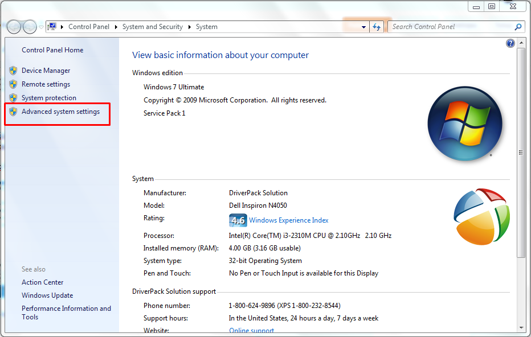The height and width of the screenshot is (337, 531).
Task: Click the shield icon beside Device Manager
Action: click(13, 70)
